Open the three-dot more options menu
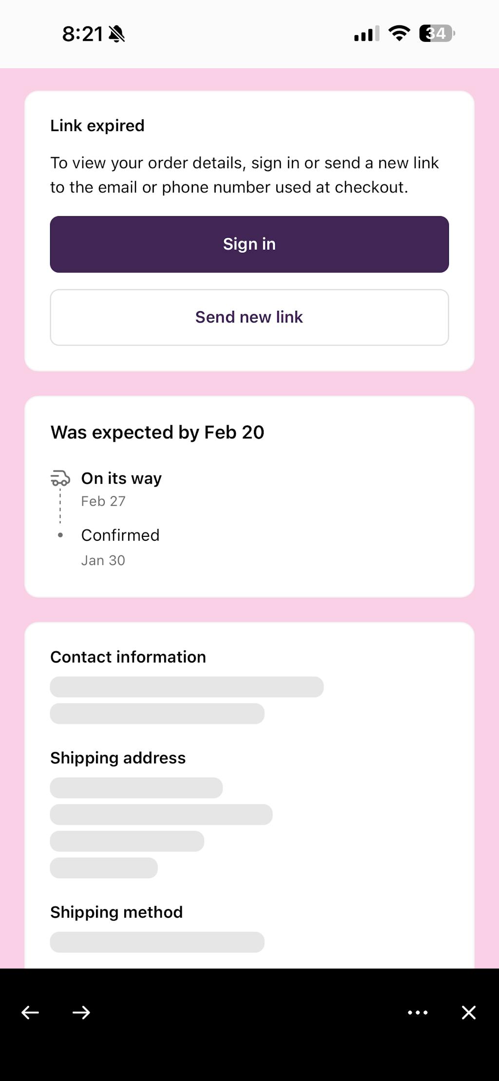The height and width of the screenshot is (1081, 499). [418, 1013]
